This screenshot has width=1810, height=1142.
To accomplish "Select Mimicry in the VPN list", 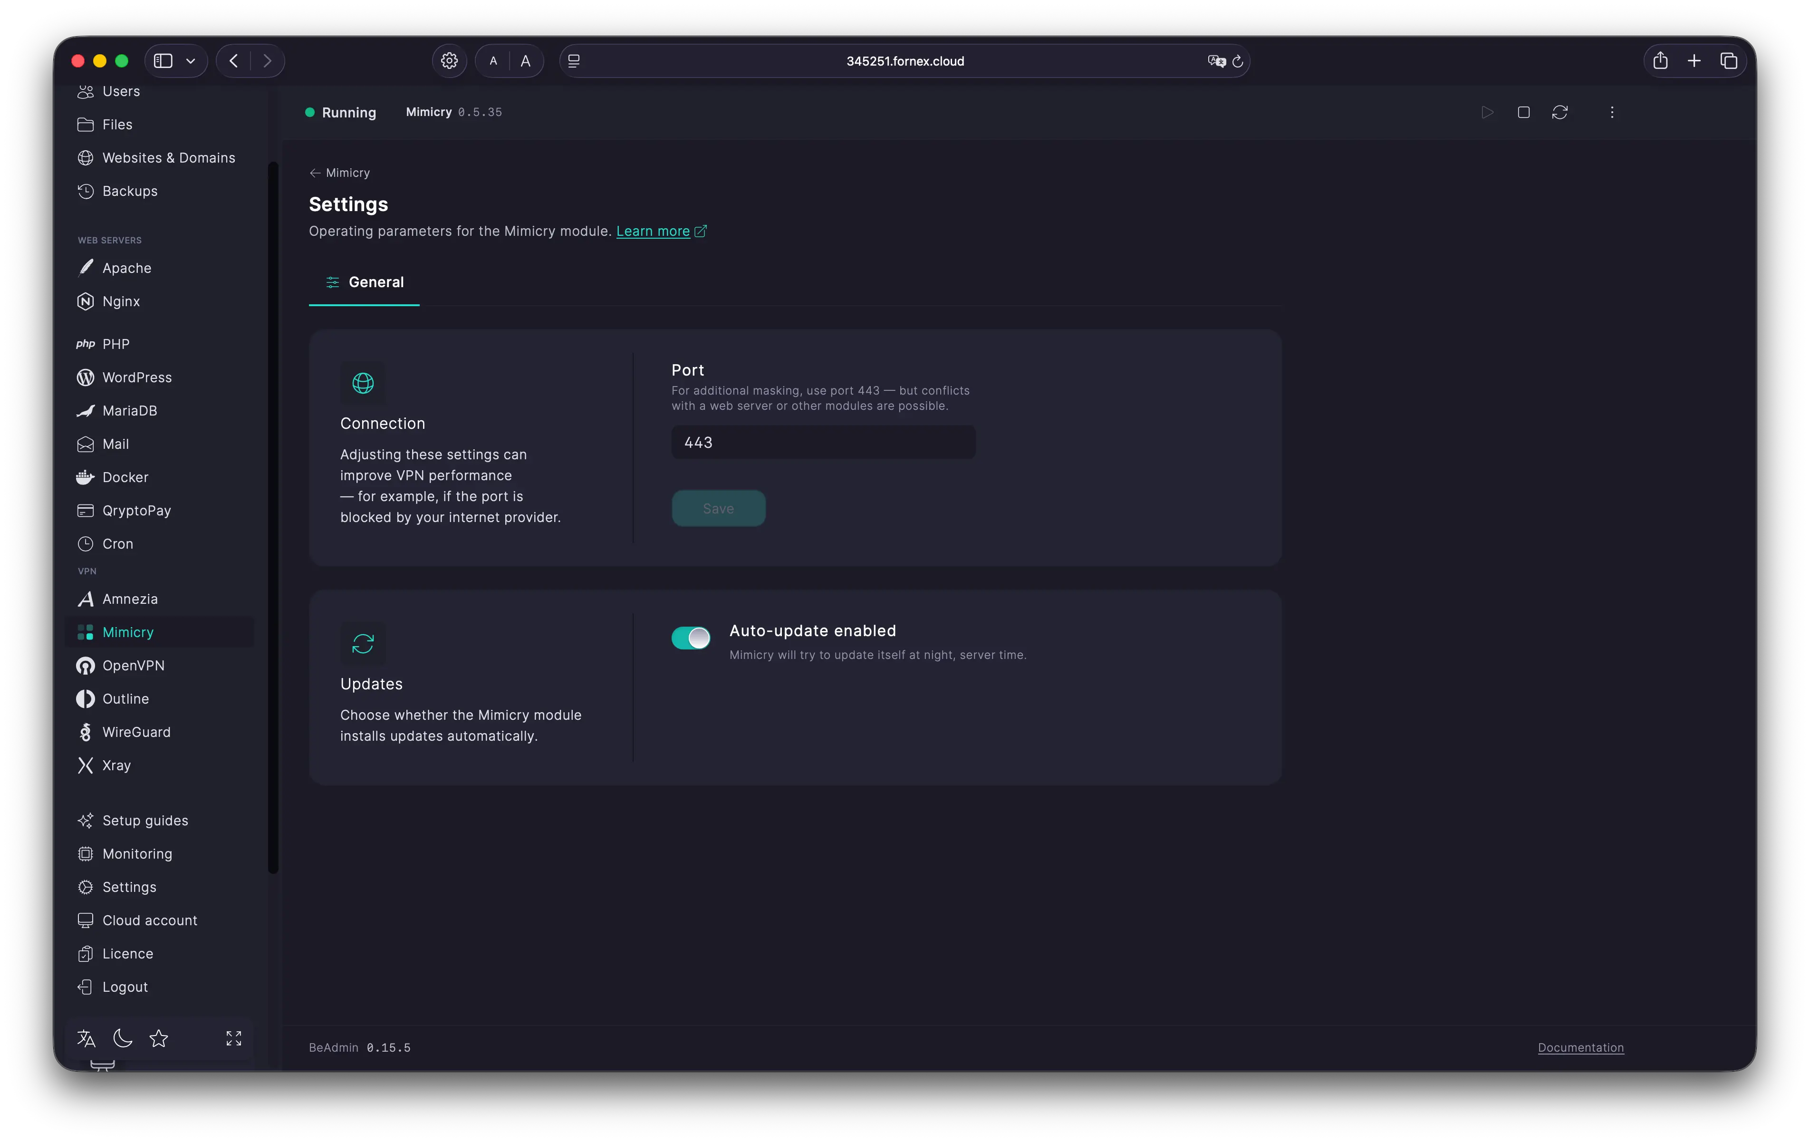I will [x=159, y=631].
